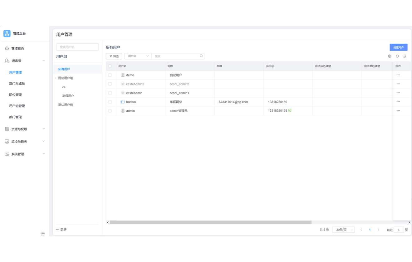Go to the next page arrow
412x262 pixels.
coord(379,230)
